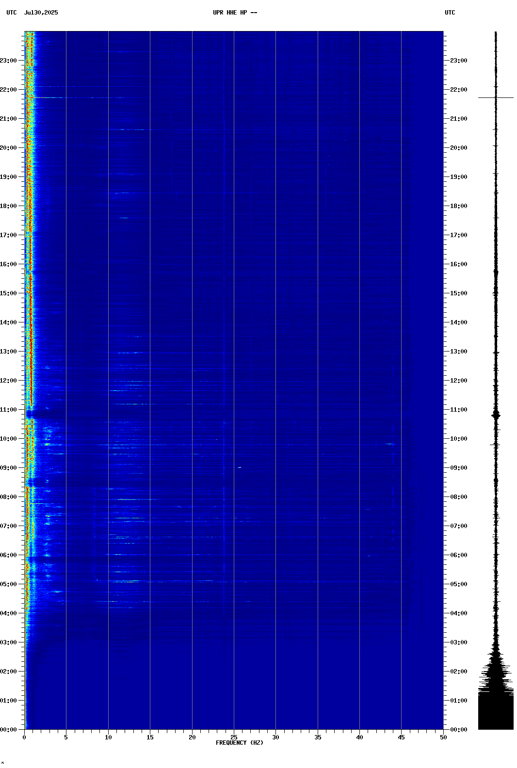This screenshot has height=768, width=517.
Task: Click the 45 Hz frequency tick label
Action: tap(401, 737)
